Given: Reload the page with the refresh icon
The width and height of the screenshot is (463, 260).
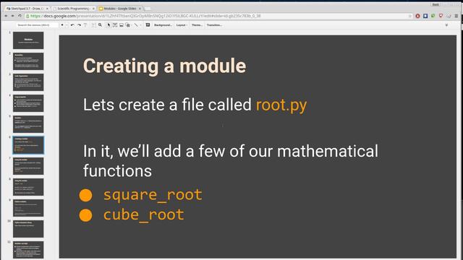Looking at the screenshot, I should [20, 16].
